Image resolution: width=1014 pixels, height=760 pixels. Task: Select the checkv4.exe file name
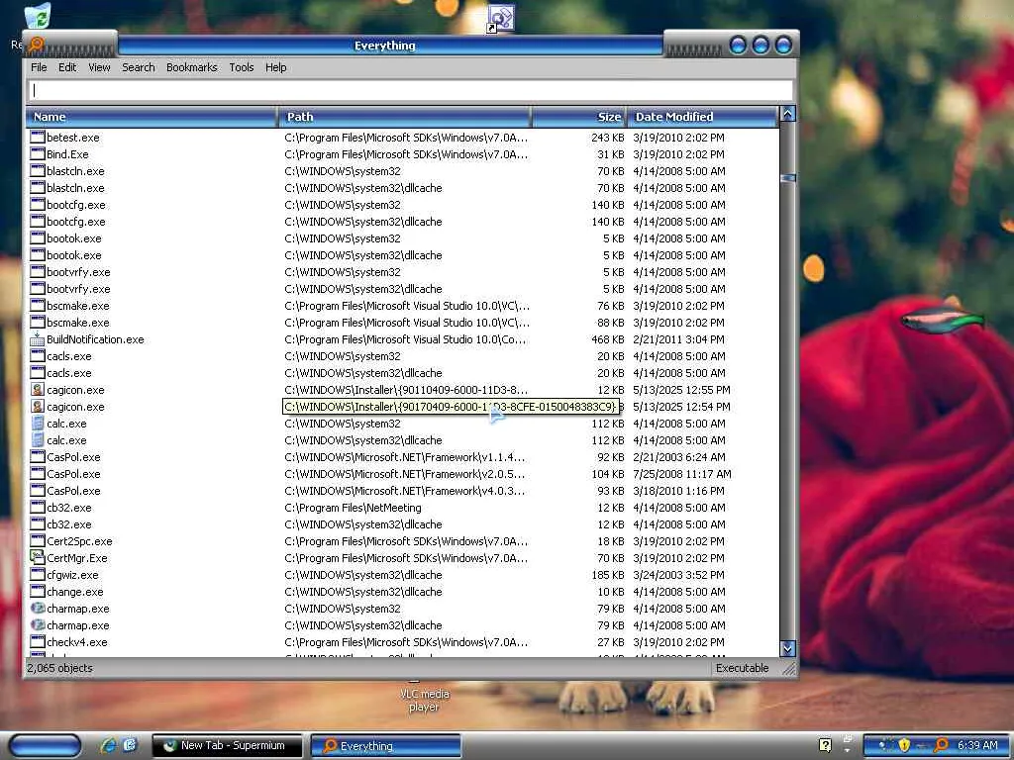coord(77,641)
